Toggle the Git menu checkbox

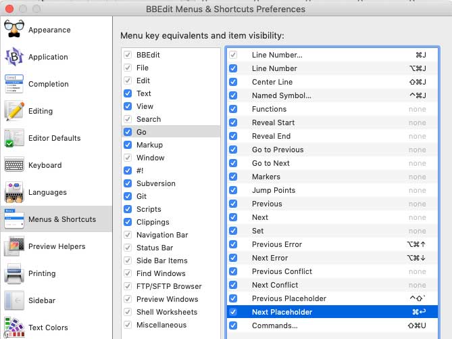(128, 196)
